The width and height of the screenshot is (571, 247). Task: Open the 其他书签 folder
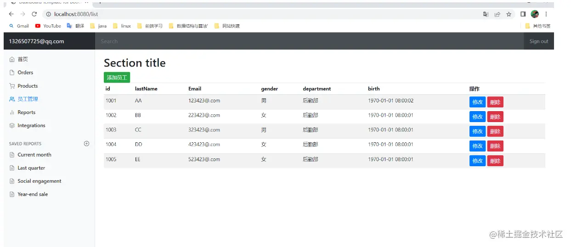coord(538,26)
